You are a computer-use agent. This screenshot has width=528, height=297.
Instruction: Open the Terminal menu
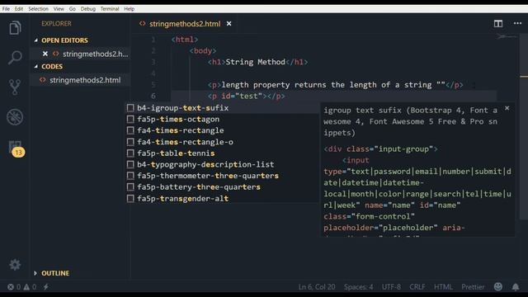click(x=110, y=9)
